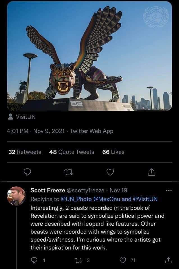Reply to the main tweet
The image size is (179, 269).
point(27,172)
